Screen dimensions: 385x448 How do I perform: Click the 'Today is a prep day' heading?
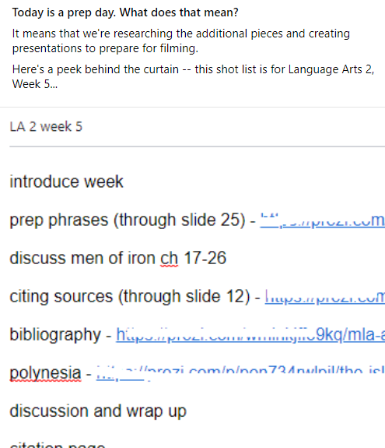[x=125, y=12]
